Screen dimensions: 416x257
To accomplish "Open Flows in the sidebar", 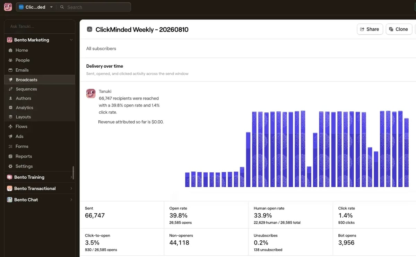I will 40,127.
